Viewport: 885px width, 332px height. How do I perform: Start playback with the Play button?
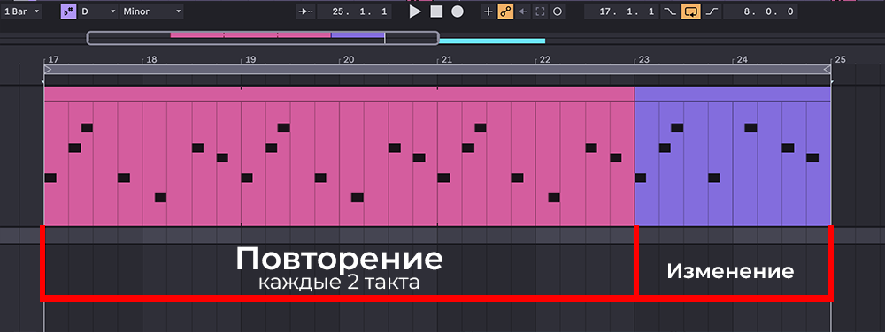[x=415, y=11]
